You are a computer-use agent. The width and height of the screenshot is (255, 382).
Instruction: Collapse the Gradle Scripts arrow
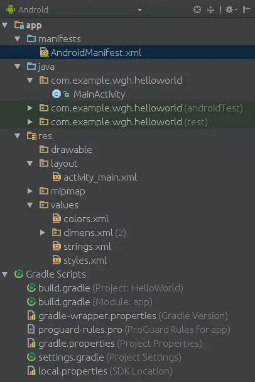[x=5, y=274]
